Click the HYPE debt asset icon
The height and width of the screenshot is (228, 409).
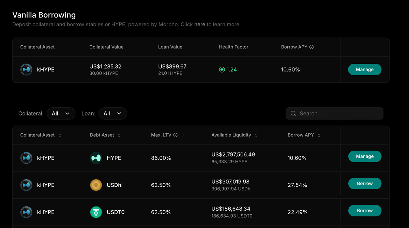point(96,158)
